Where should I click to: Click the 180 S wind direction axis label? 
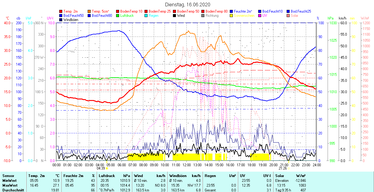(40, 92)
